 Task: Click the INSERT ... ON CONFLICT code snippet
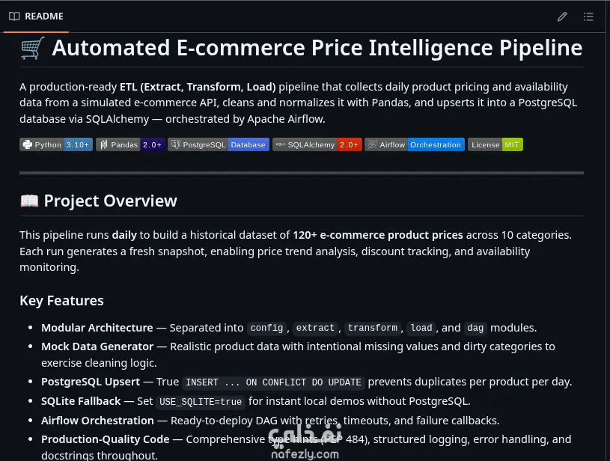click(x=273, y=382)
